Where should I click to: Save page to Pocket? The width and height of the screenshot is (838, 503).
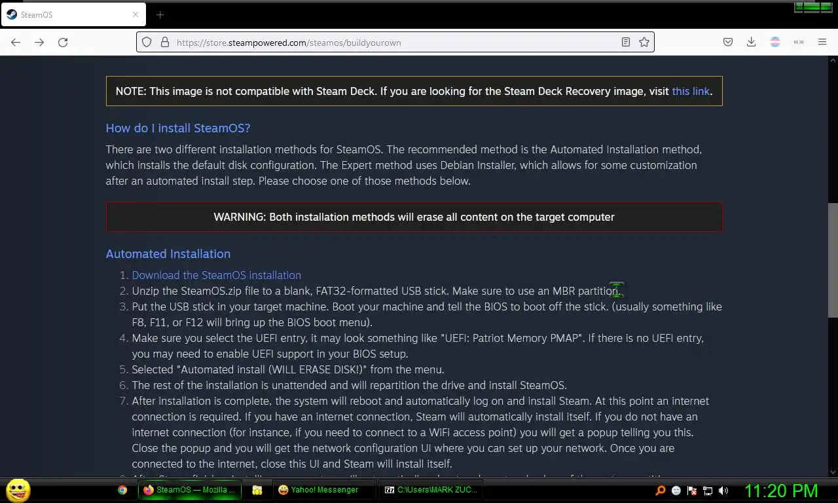[728, 42]
